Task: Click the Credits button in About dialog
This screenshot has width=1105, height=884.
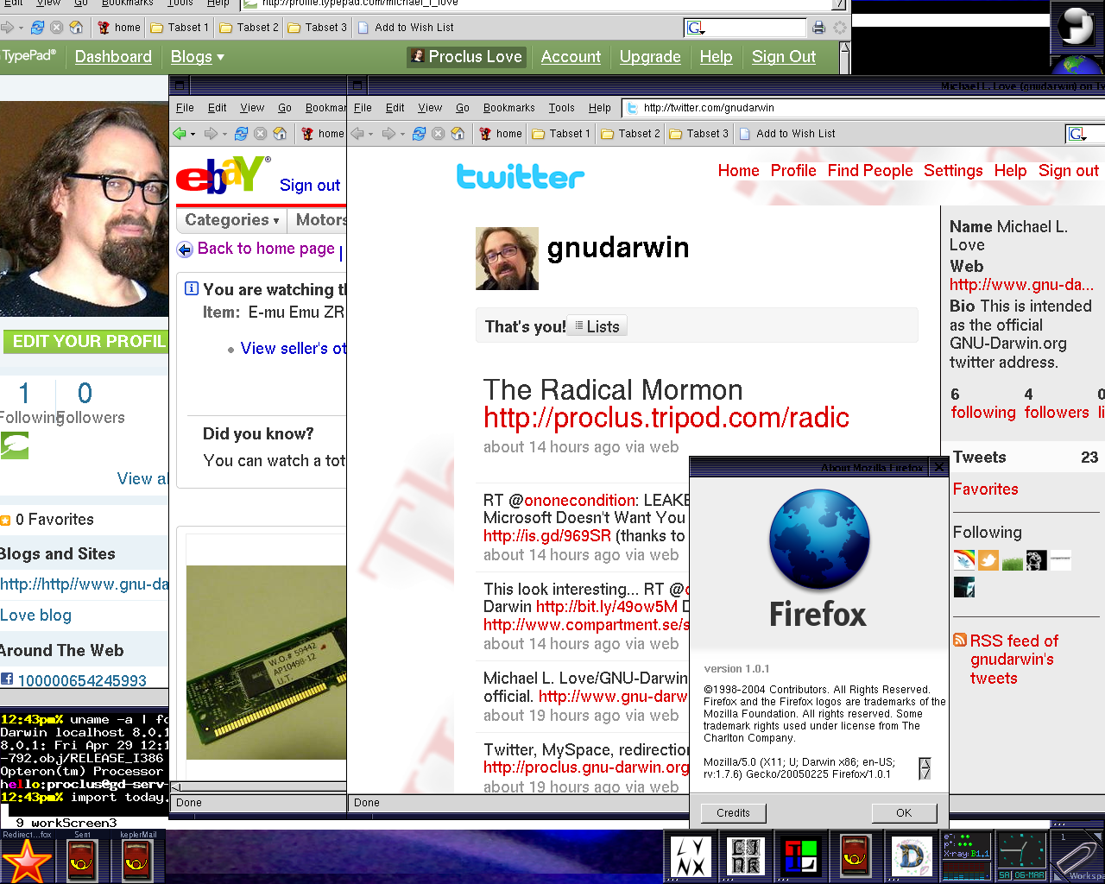Action: (x=733, y=813)
